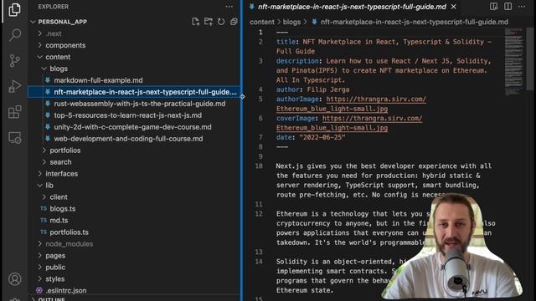Close the nft-marketplace markdown tab
This screenshot has width=536, height=301.
454,7
